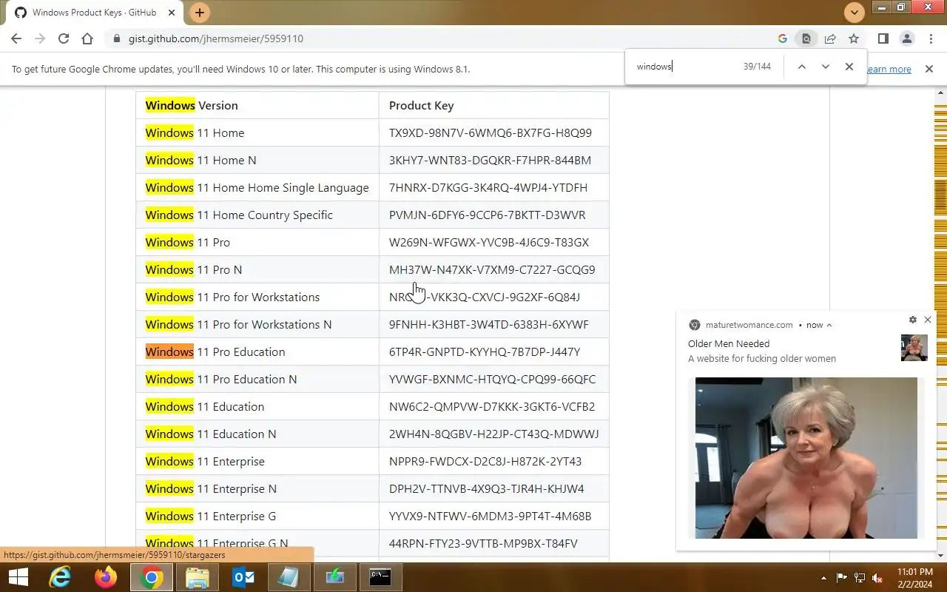The height and width of the screenshot is (592, 947).
Task: Collapse the notification chevron
Action: tap(829, 325)
